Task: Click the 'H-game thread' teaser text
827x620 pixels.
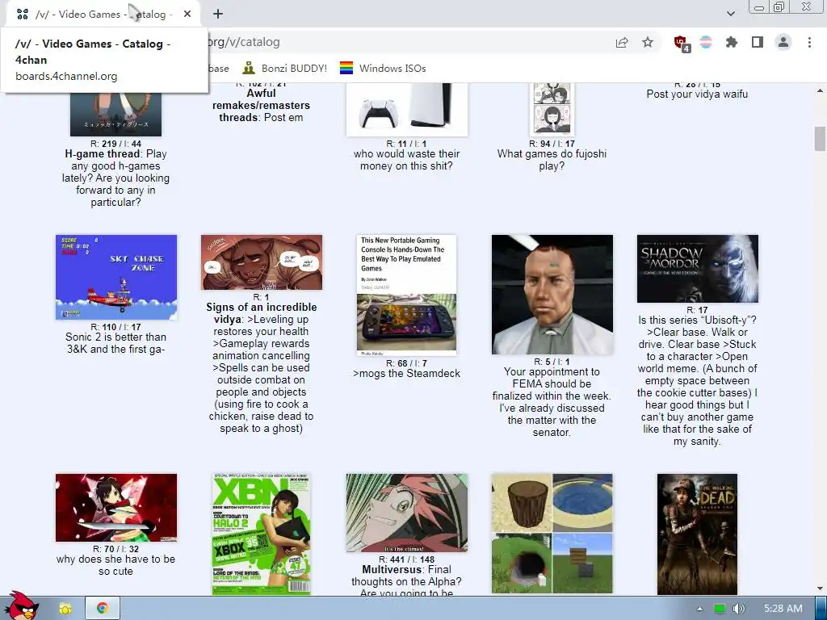Action: point(115,178)
